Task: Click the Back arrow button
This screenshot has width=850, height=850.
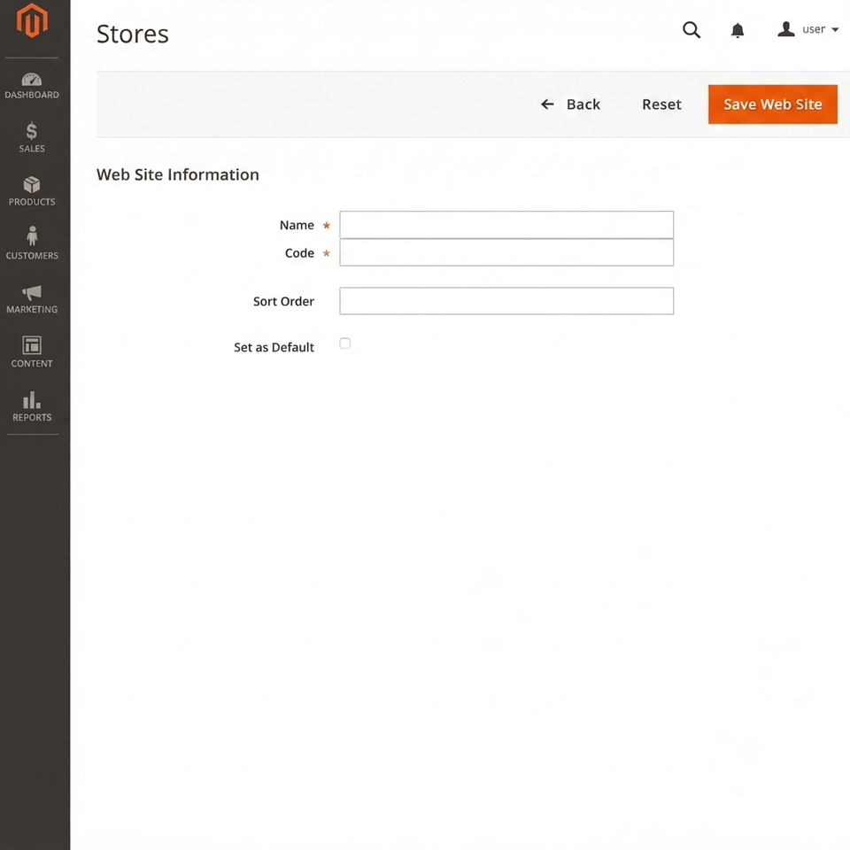Action: click(x=570, y=104)
